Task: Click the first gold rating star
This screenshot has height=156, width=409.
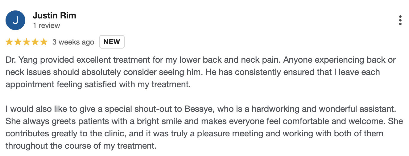Action: (x=9, y=42)
